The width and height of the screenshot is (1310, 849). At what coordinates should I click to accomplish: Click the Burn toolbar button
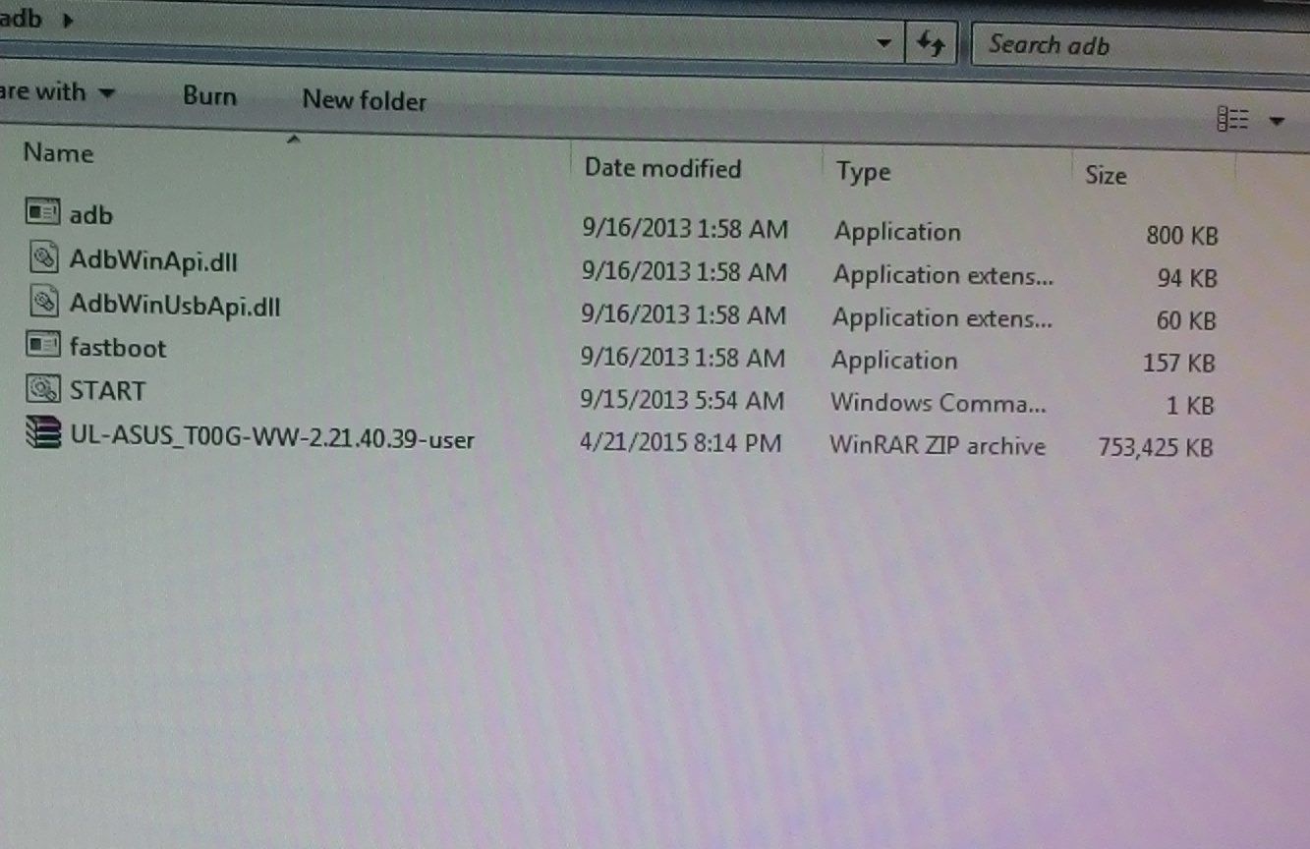click(209, 96)
